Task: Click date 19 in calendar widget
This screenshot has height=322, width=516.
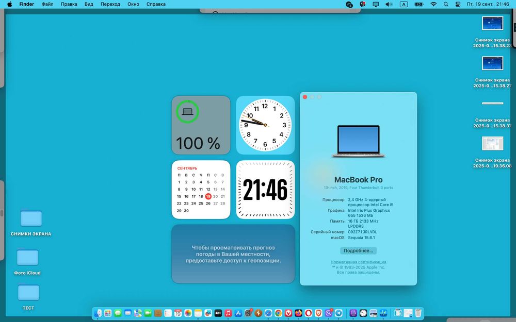Action: 208,196
